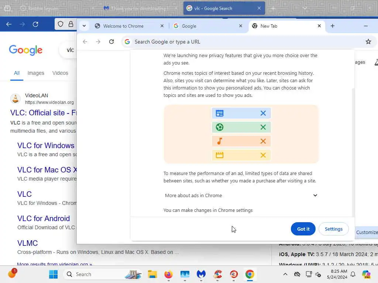378x283 pixels.
Task: Open File Explorer from taskbar
Action: click(x=152, y=274)
